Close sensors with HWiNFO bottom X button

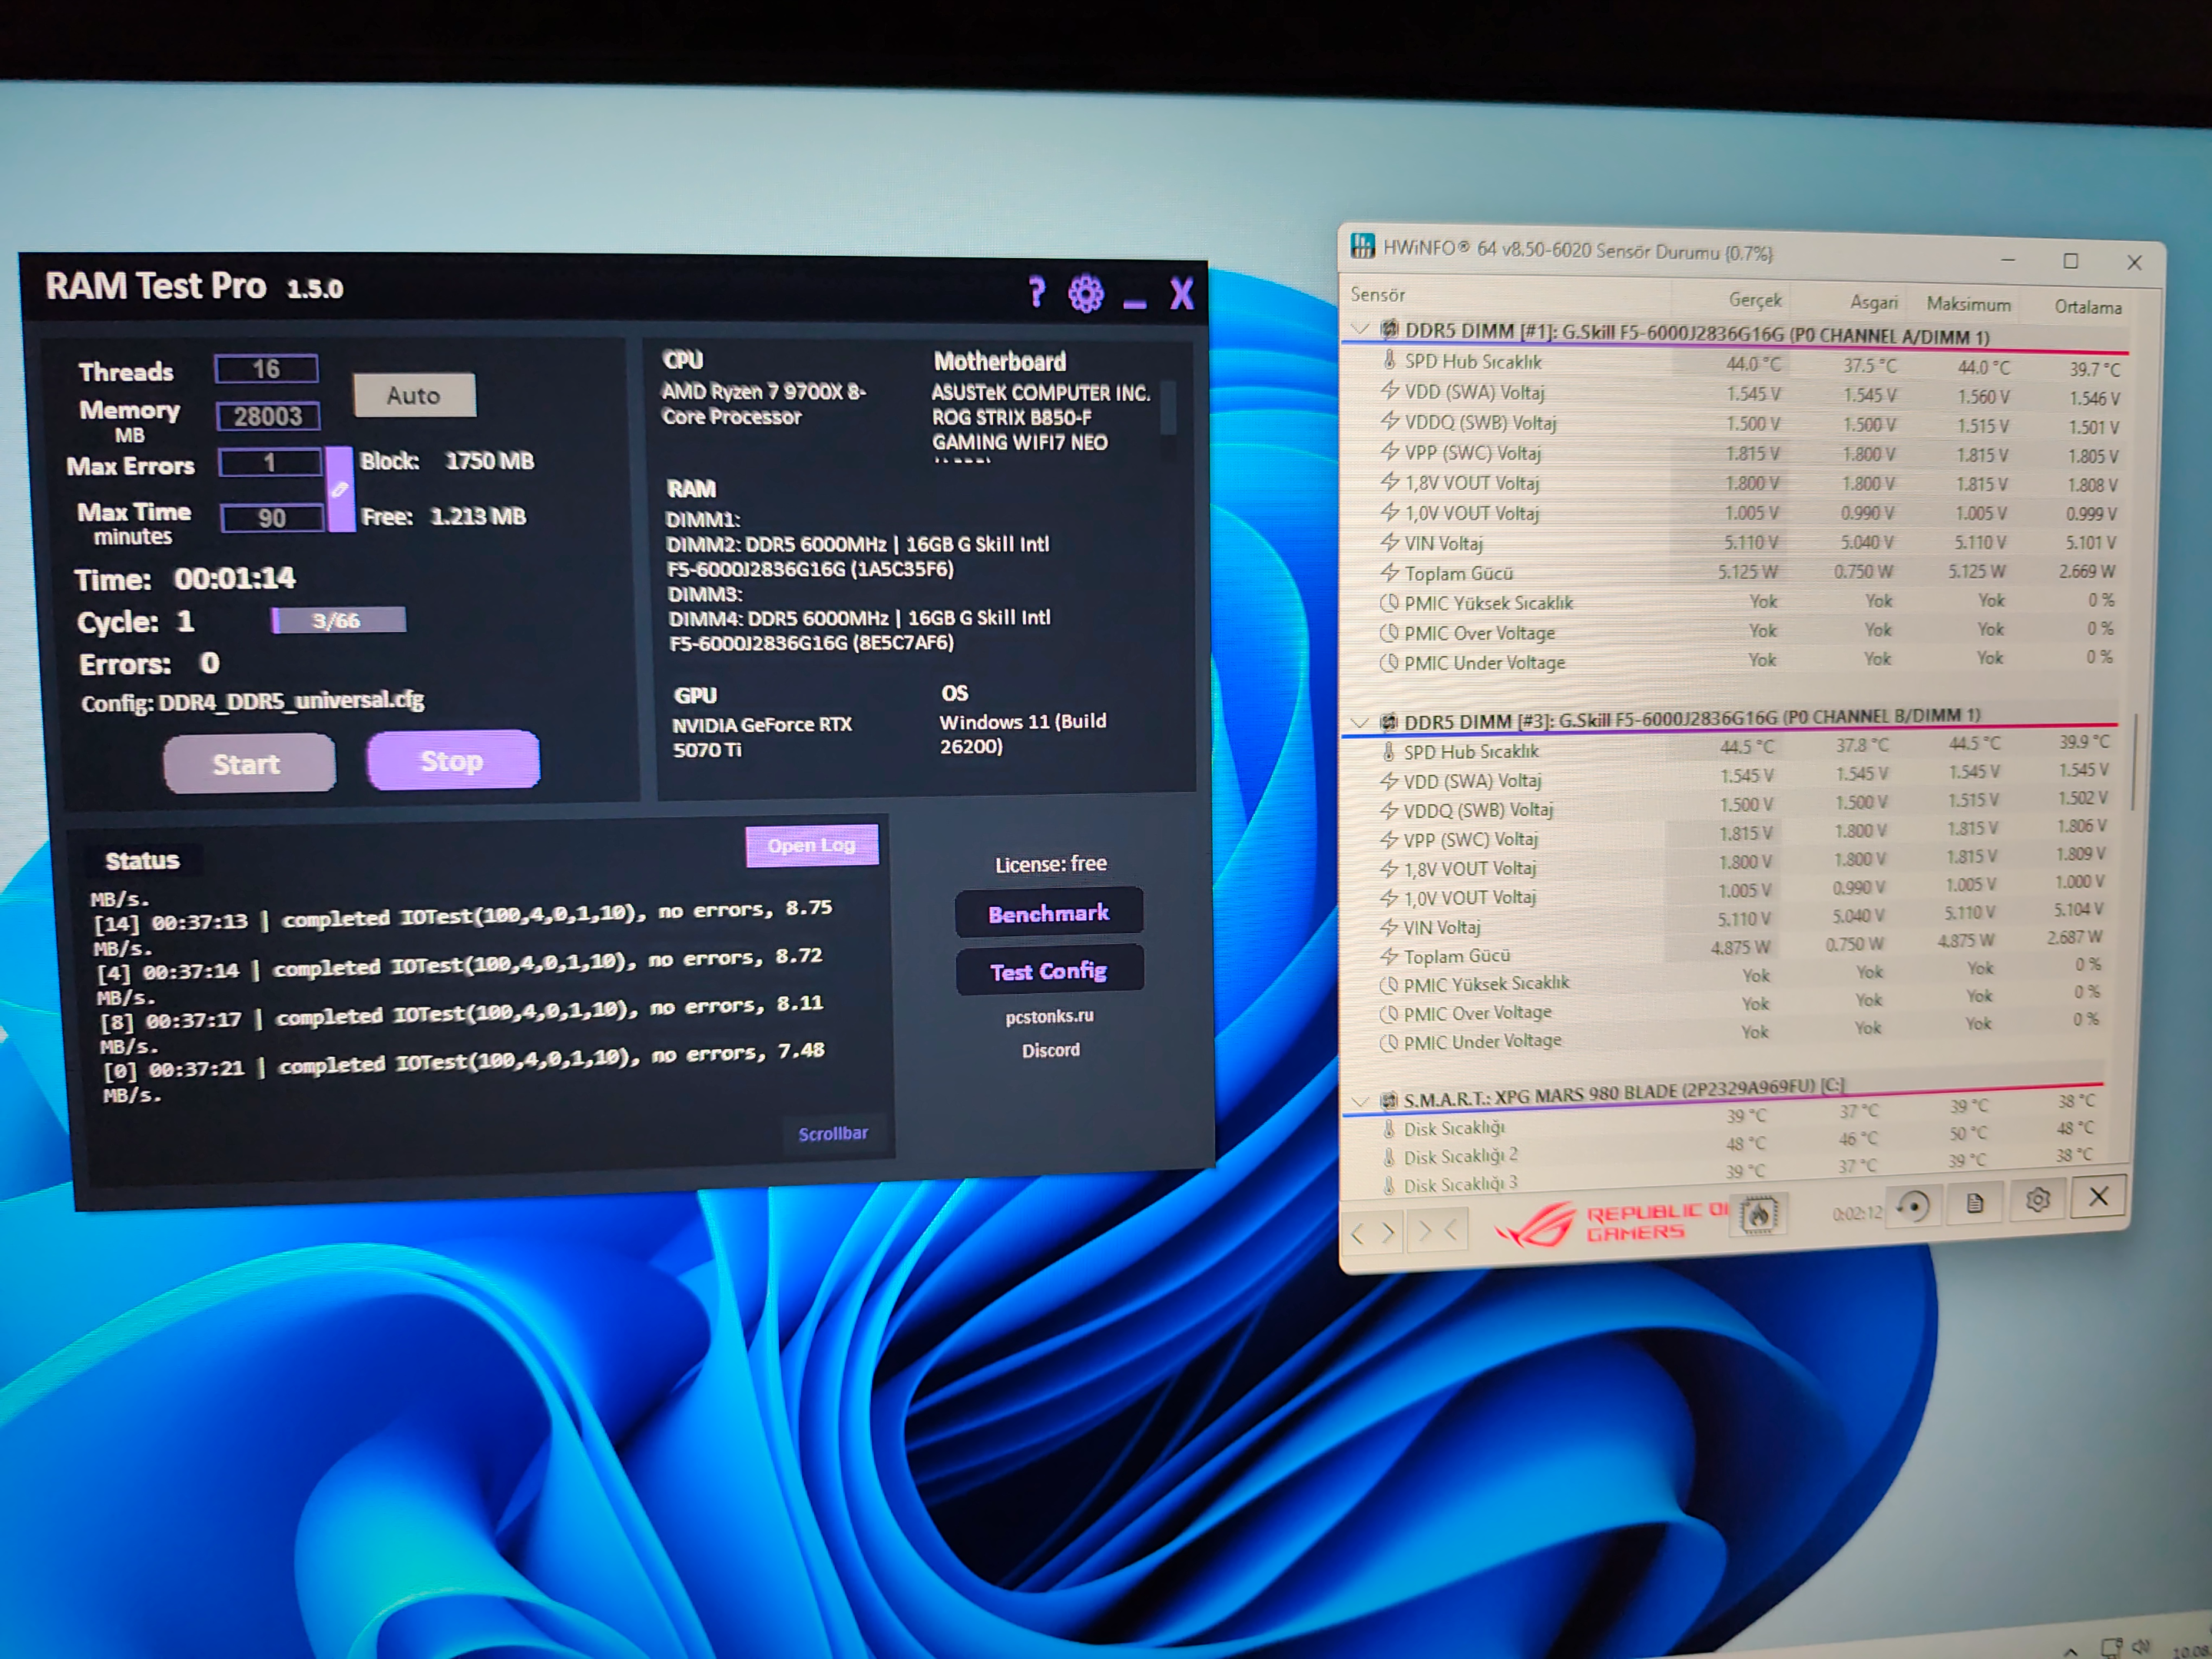coord(2098,1197)
